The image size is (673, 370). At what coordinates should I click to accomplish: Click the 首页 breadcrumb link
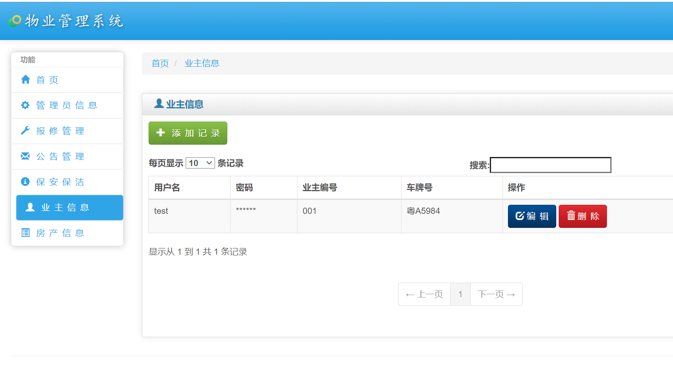[160, 63]
